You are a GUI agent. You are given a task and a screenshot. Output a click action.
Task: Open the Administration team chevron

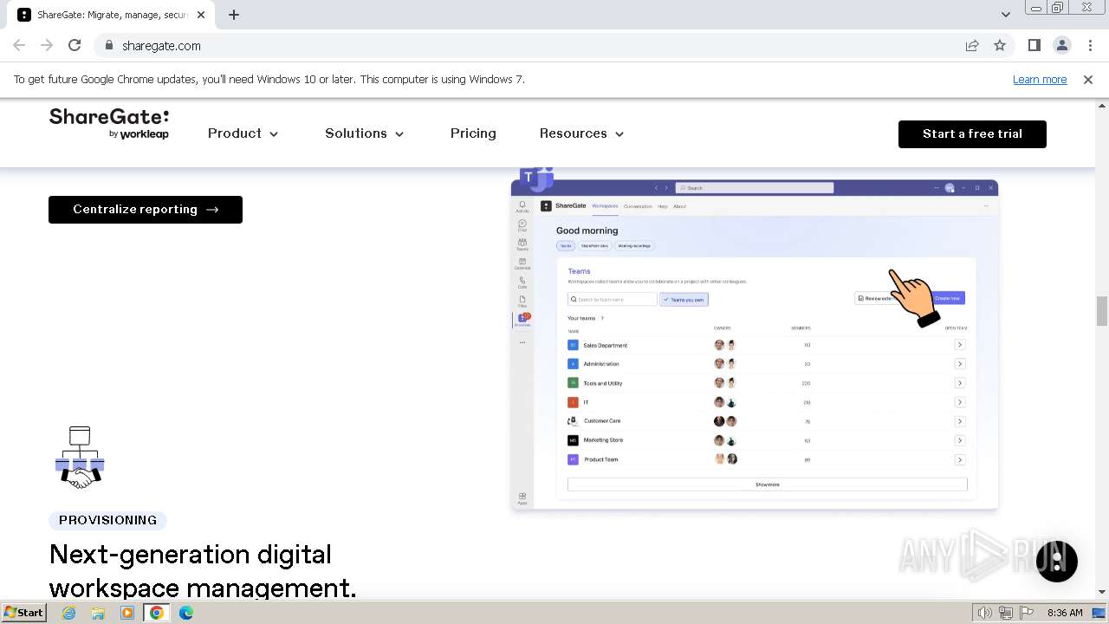(960, 364)
